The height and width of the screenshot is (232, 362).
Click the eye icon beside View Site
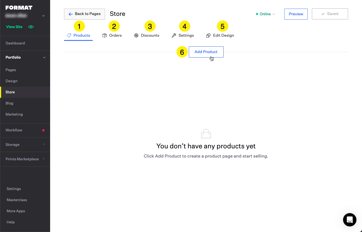pyautogui.click(x=31, y=27)
